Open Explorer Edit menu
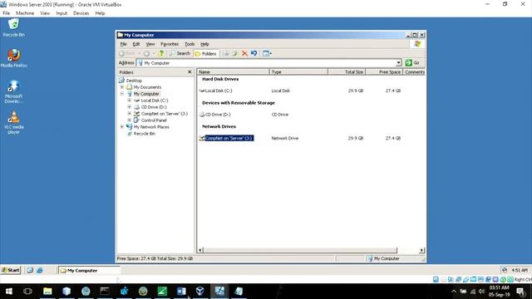 pos(136,44)
